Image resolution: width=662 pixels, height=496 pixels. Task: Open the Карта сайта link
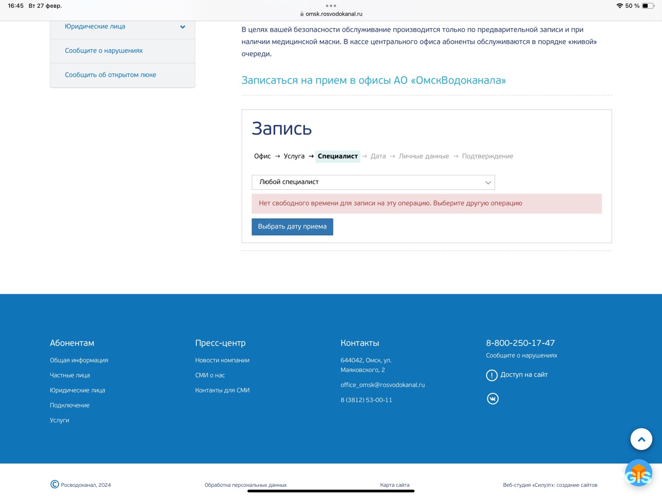point(395,485)
